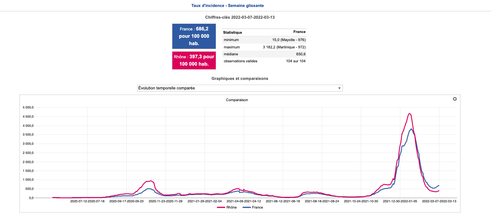Click the "Graphiques et comparaisons" heading
This screenshot has height=221, width=491.
coord(240,78)
